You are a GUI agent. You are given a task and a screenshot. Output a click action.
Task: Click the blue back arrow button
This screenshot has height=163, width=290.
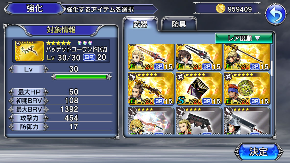tap(275, 14)
